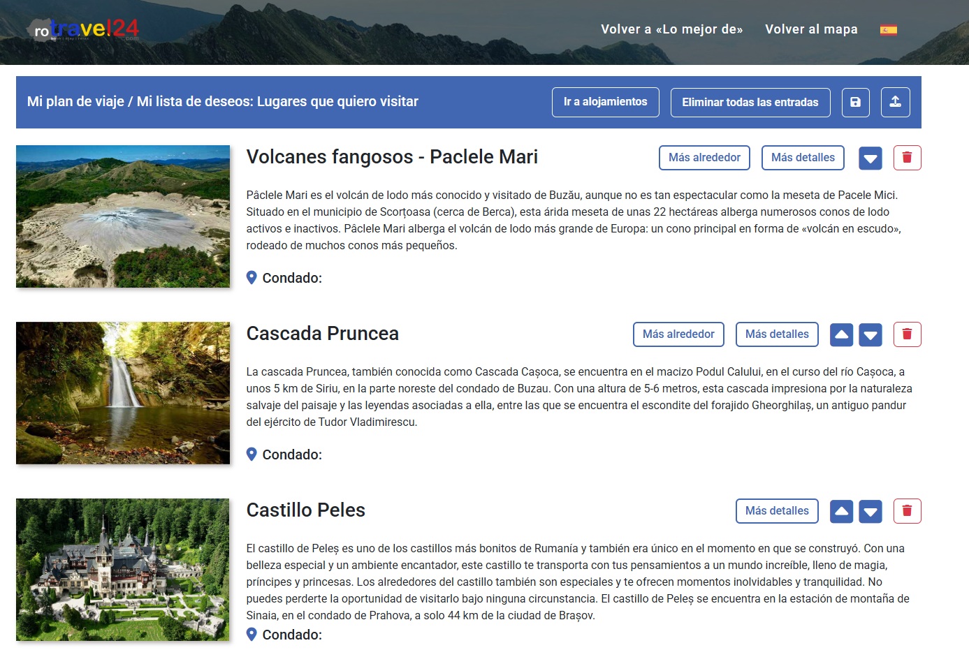This screenshot has height=650, width=969.
Task: Click the upload/share wishlist icon
Action: (x=895, y=102)
